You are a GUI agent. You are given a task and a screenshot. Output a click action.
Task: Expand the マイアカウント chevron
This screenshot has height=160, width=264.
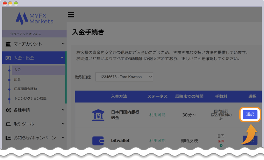[x=63, y=44]
